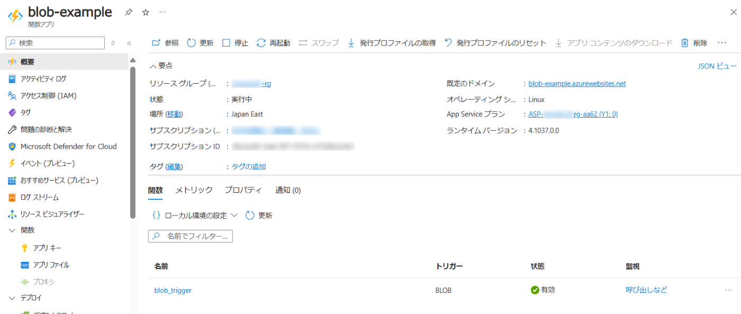Open Microsoft Defender for Cloud
The width and height of the screenshot is (741, 314).
(64, 147)
